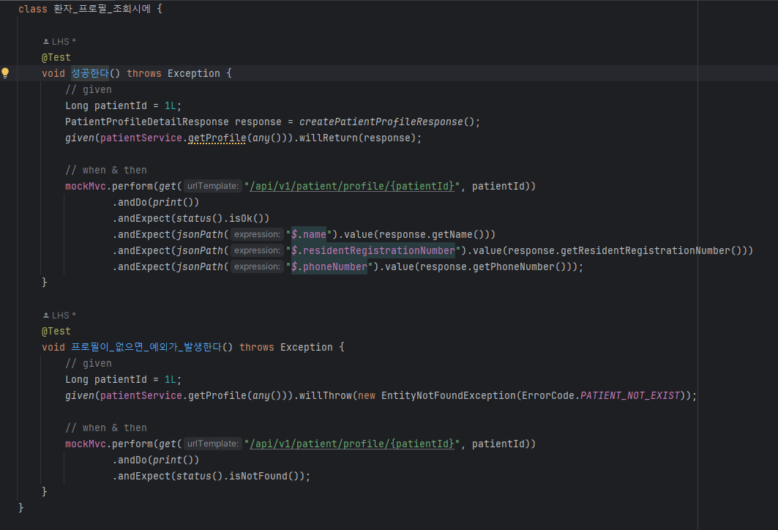The width and height of the screenshot is (778, 530).
Task: Click EntityNotFoundException class name
Action: click(449, 396)
